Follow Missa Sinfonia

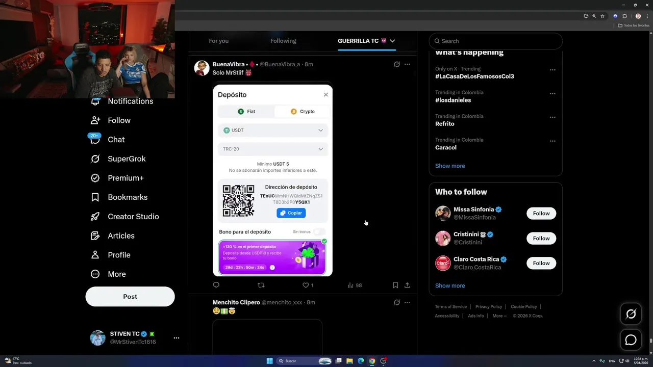(541, 214)
